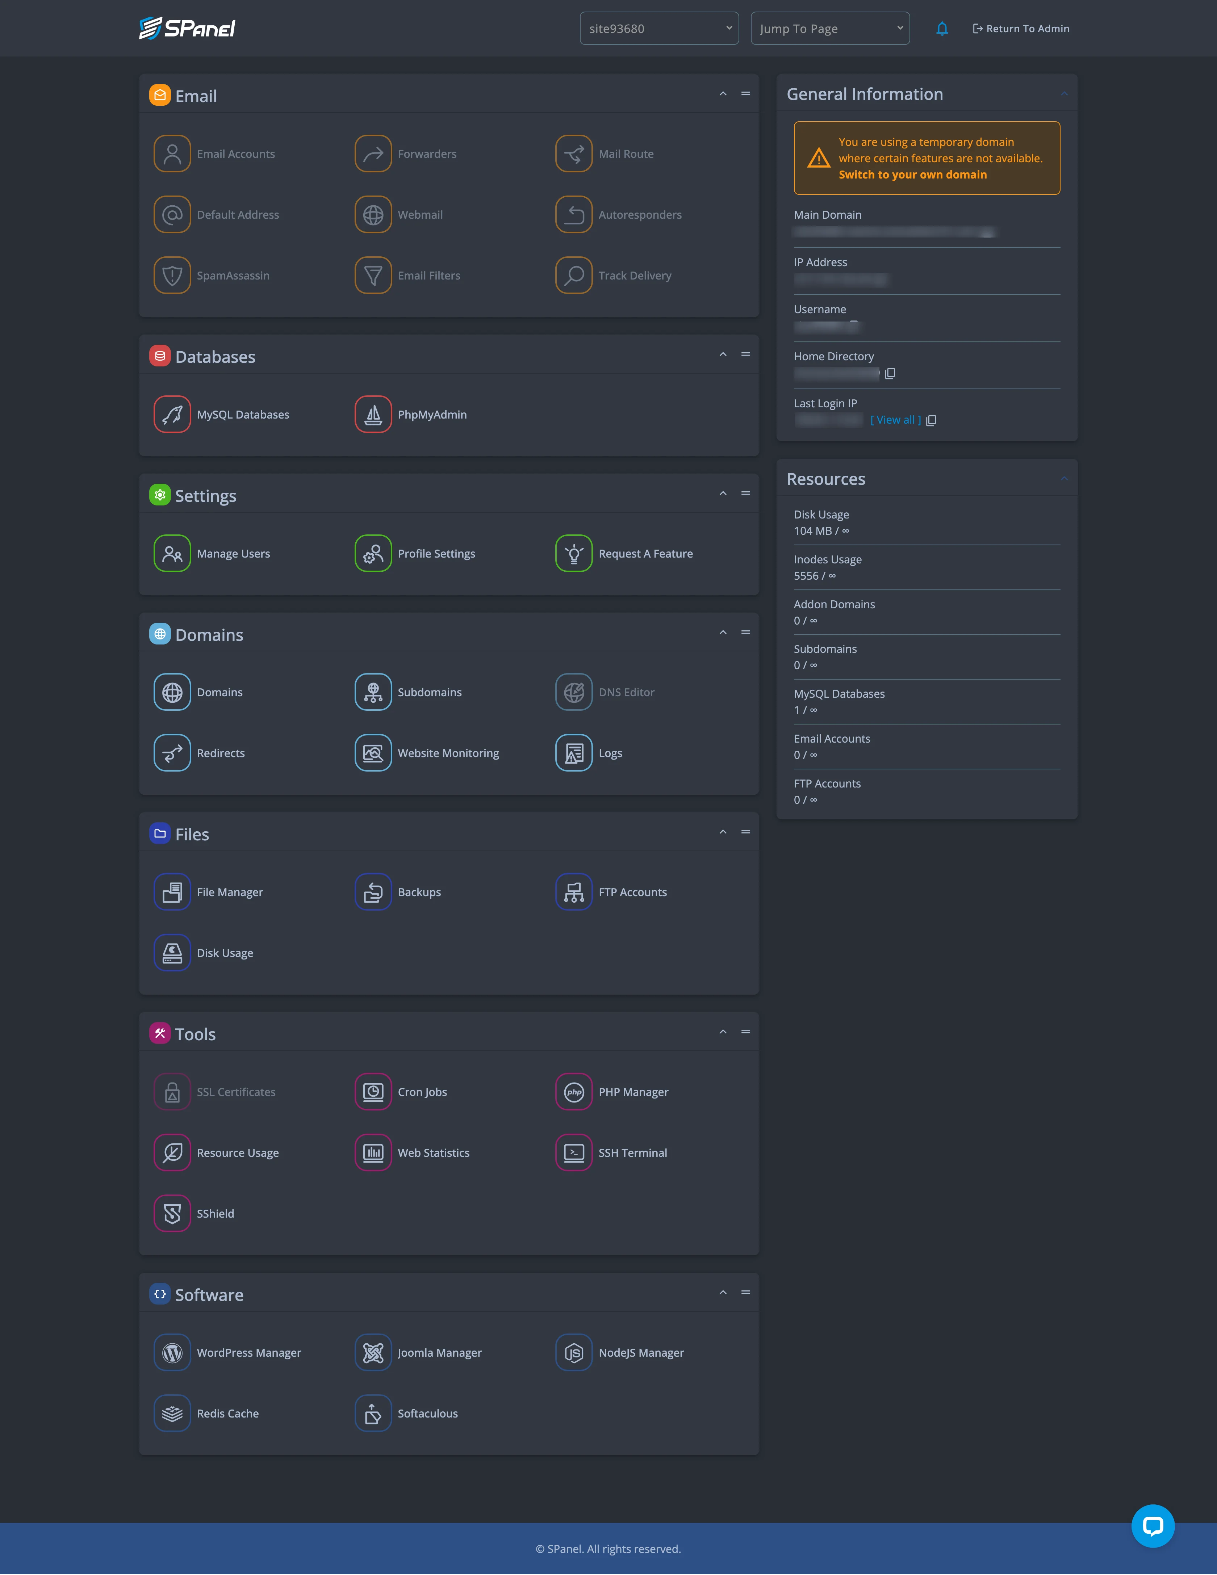The width and height of the screenshot is (1217, 1575).
Task: Open WordPress Manager icon
Action: (x=172, y=1353)
